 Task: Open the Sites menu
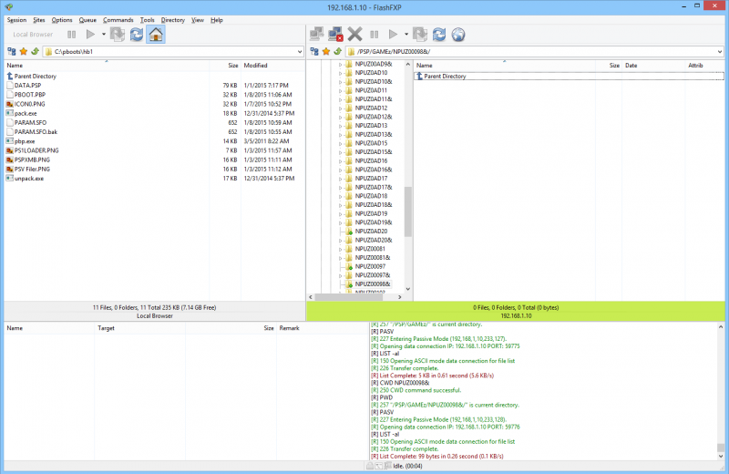[38, 19]
